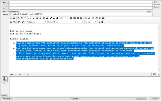This screenshot has height=102, width=162.
Task: Insert hyperlink with the link icon
Action: pos(11,22)
